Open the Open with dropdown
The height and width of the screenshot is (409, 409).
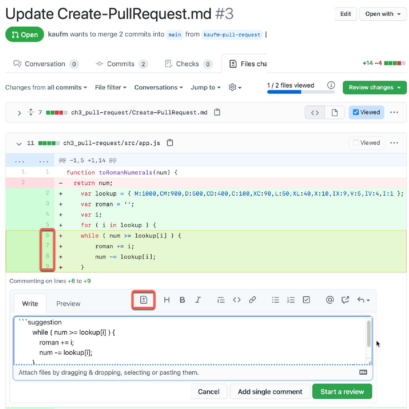tap(383, 14)
